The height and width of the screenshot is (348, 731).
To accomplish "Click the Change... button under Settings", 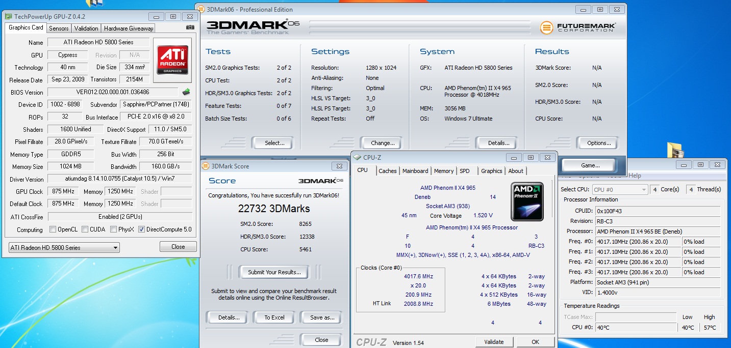I will coord(383,143).
